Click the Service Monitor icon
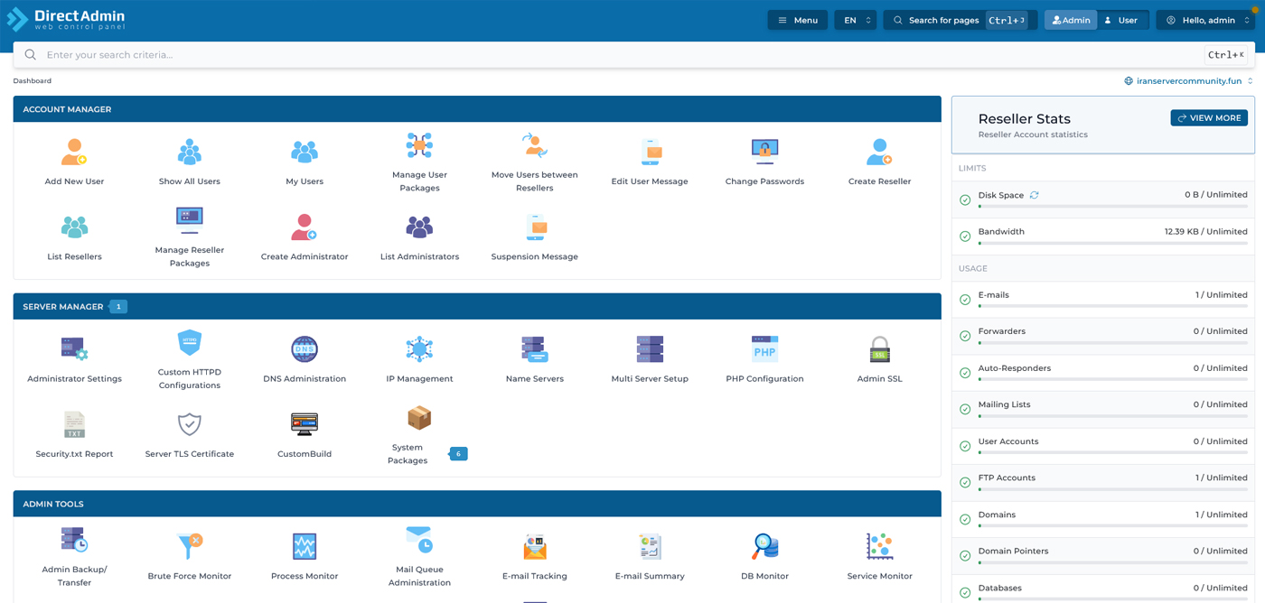The width and height of the screenshot is (1265, 603). tap(879, 546)
